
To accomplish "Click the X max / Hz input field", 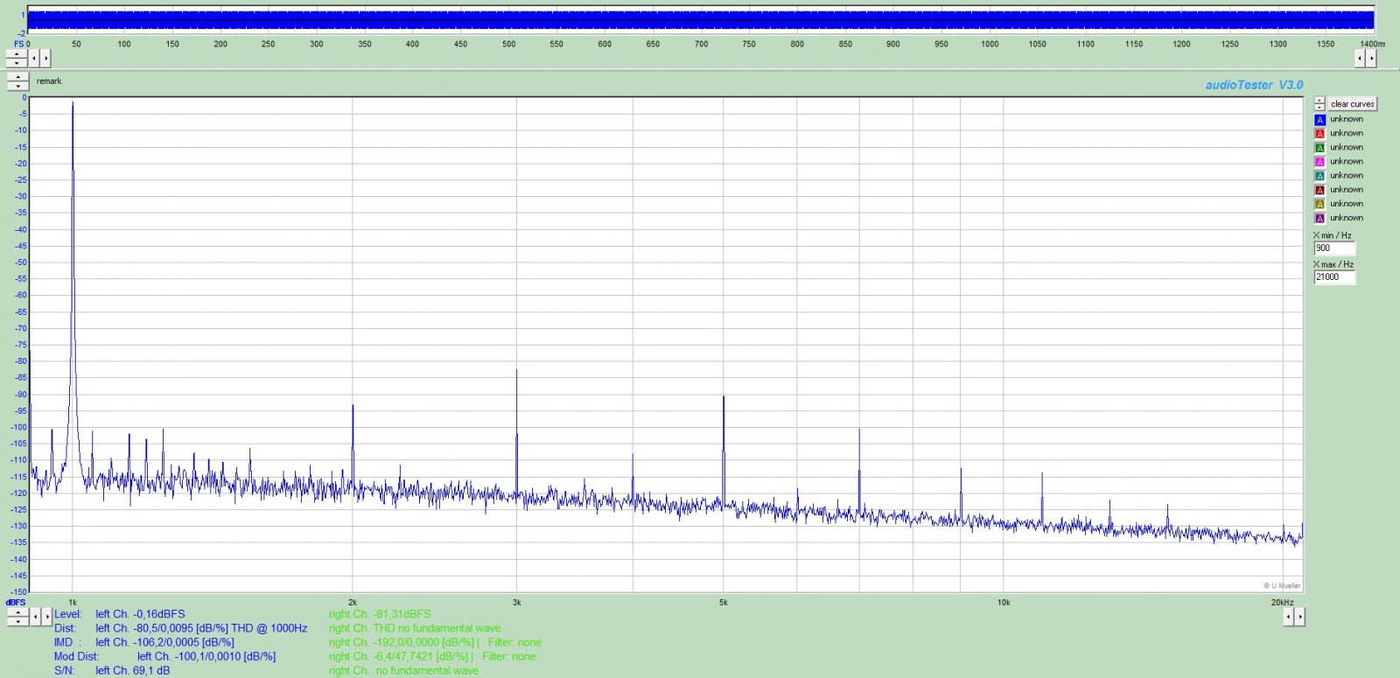I will [x=1334, y=277].
